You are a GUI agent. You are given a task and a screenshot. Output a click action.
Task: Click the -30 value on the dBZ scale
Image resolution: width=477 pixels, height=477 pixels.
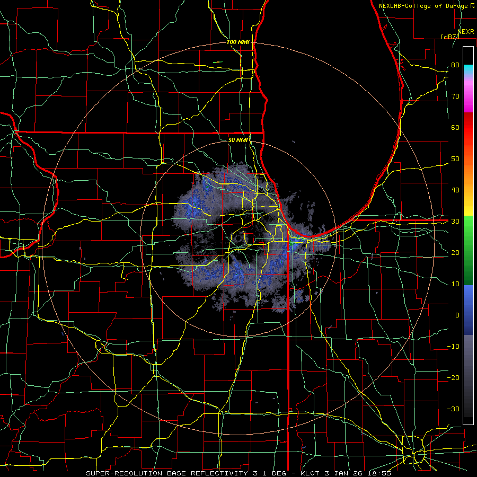(453, 409)
